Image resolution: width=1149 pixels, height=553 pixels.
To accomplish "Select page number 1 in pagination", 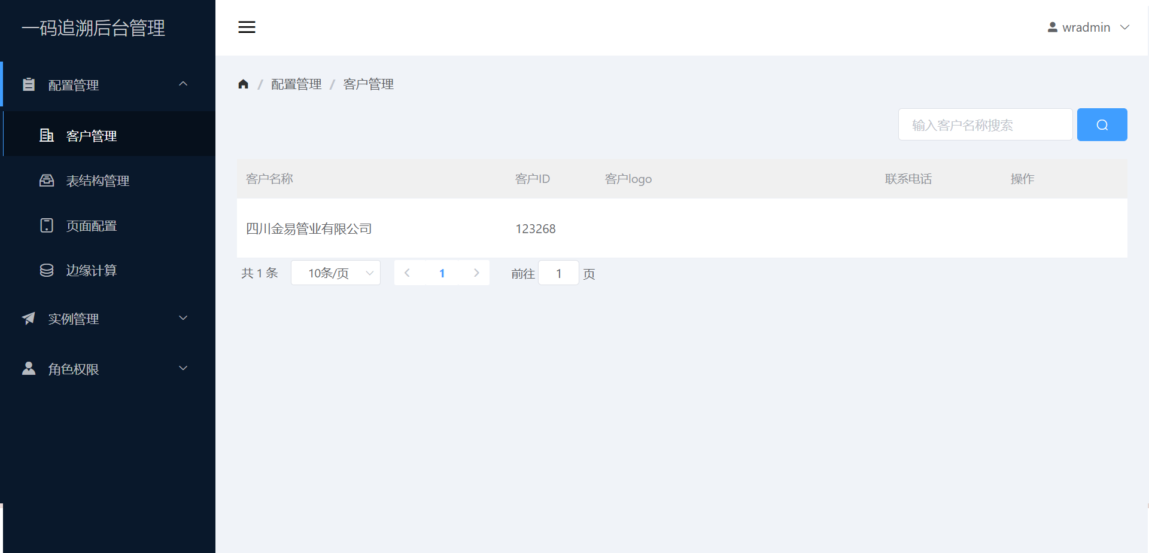I will point(442,273).
